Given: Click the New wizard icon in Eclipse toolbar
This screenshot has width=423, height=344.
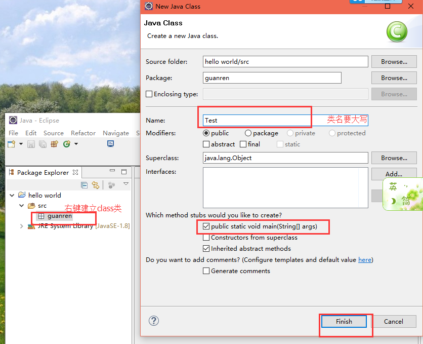Looking at the screenshot, I should (12, 144).
